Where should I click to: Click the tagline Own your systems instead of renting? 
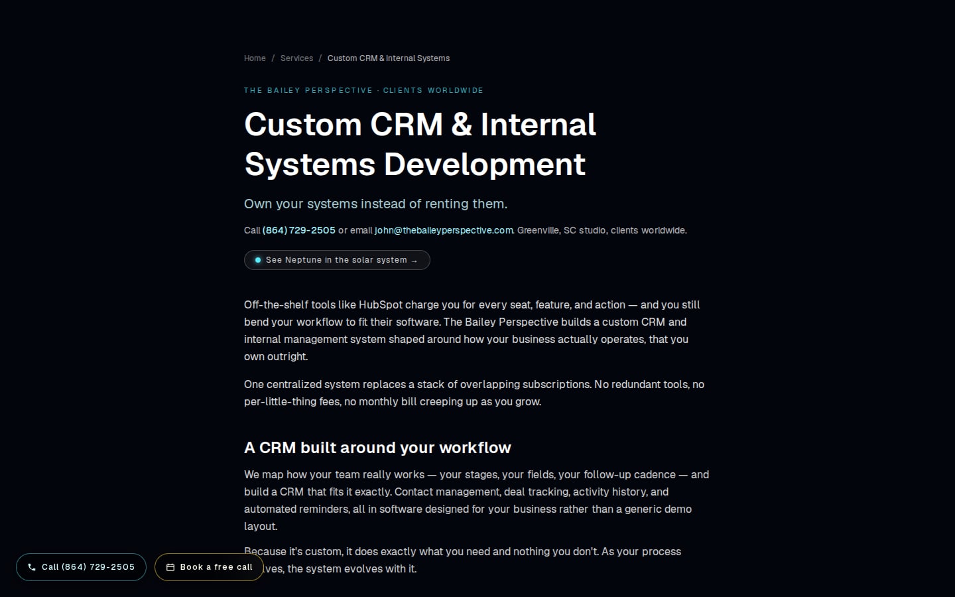point(375,204)
